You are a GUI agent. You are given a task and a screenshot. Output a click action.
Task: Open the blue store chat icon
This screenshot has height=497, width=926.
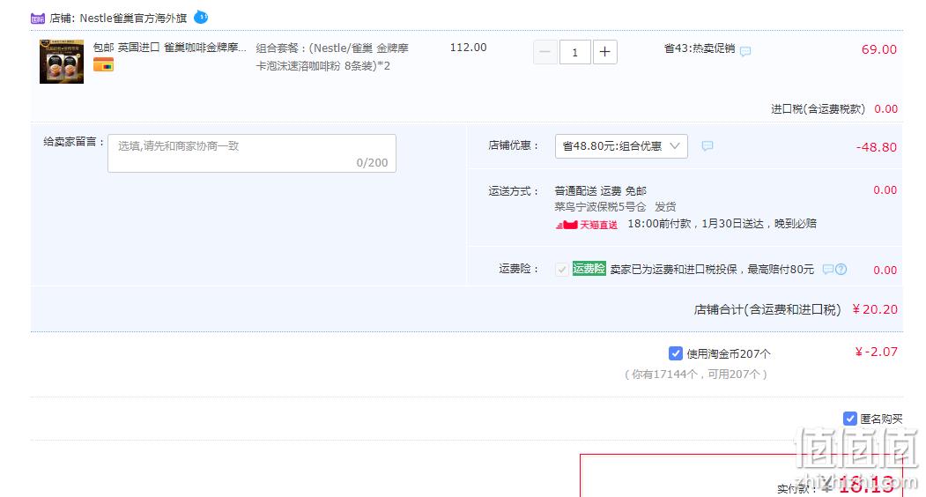tap(201, 17)
